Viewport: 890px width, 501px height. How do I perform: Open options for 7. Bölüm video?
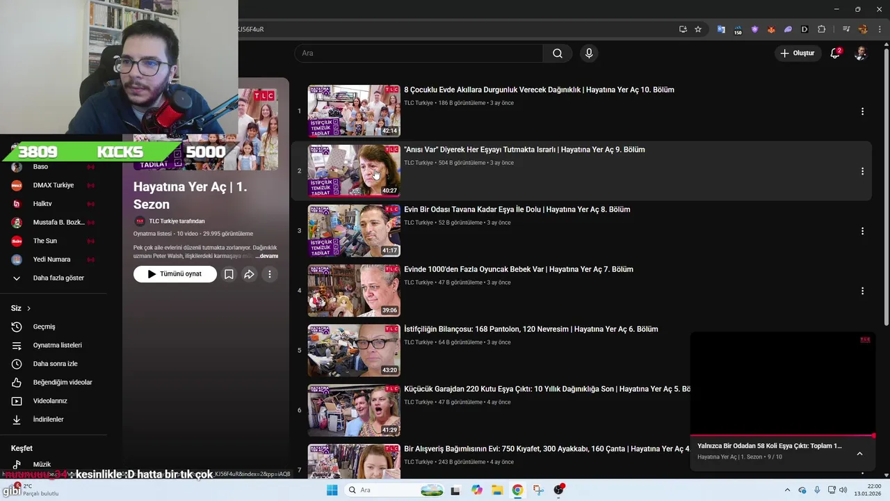[862, 291]
